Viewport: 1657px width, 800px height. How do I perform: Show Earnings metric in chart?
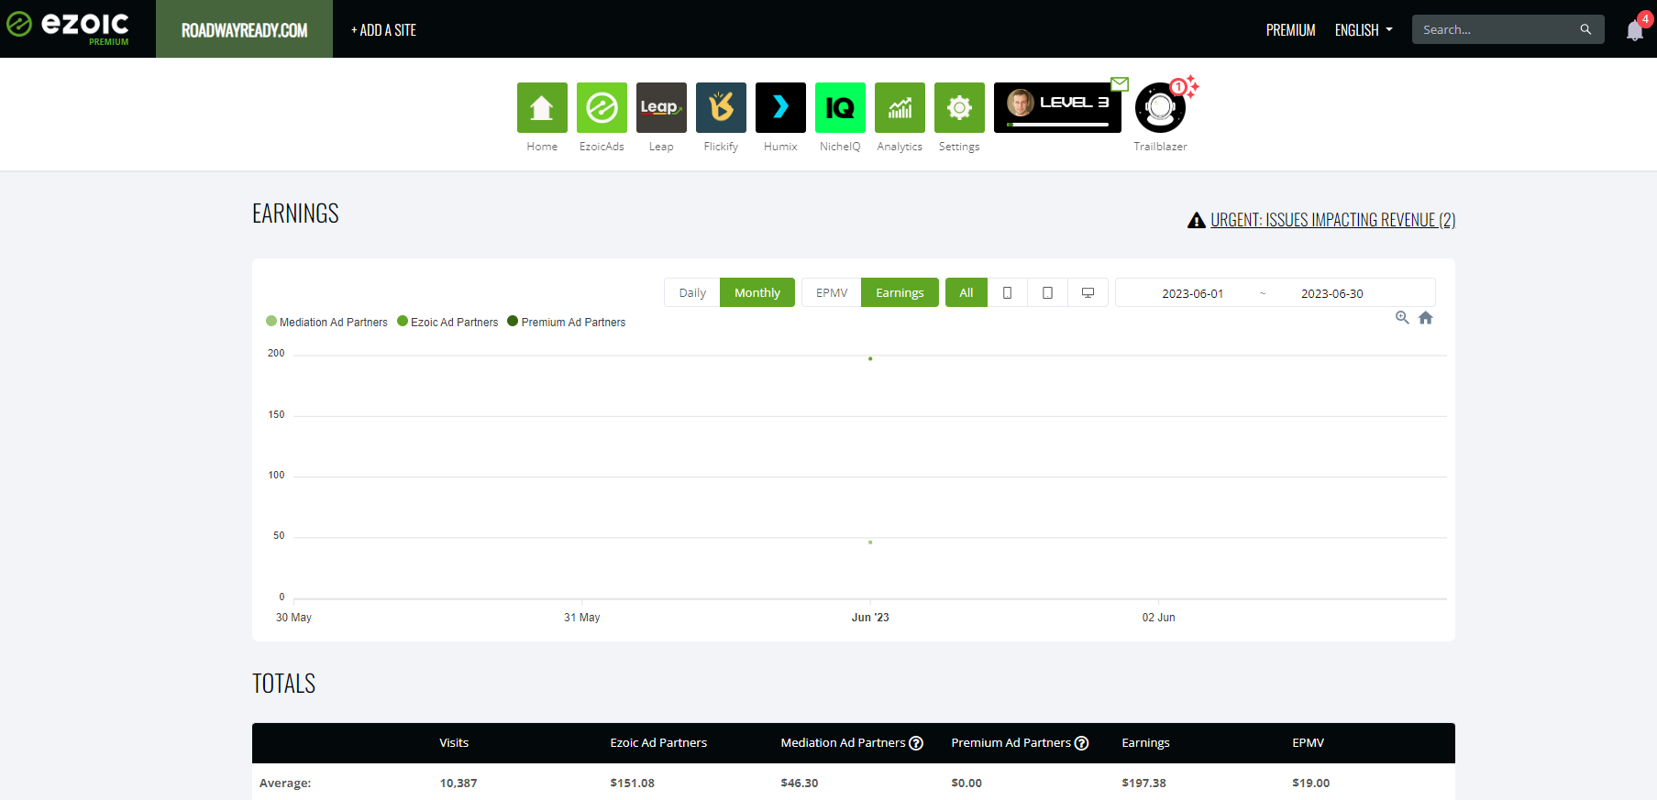(x=900, y=292)
